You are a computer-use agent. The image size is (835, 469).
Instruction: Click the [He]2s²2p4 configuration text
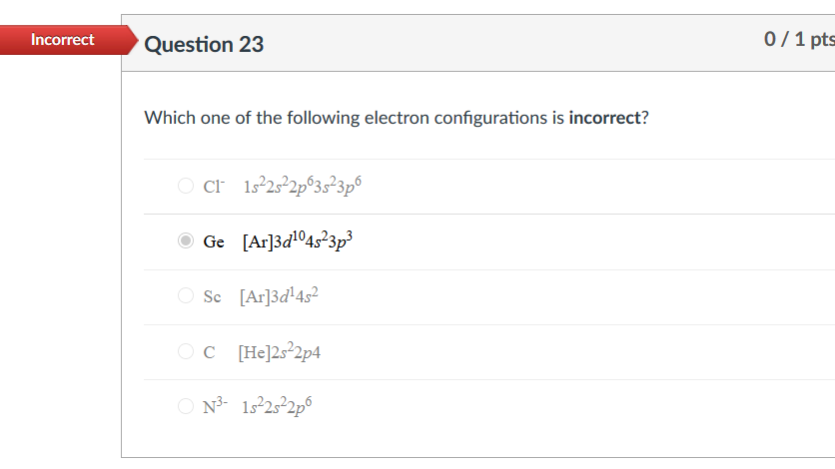click(x=279, y=351)
